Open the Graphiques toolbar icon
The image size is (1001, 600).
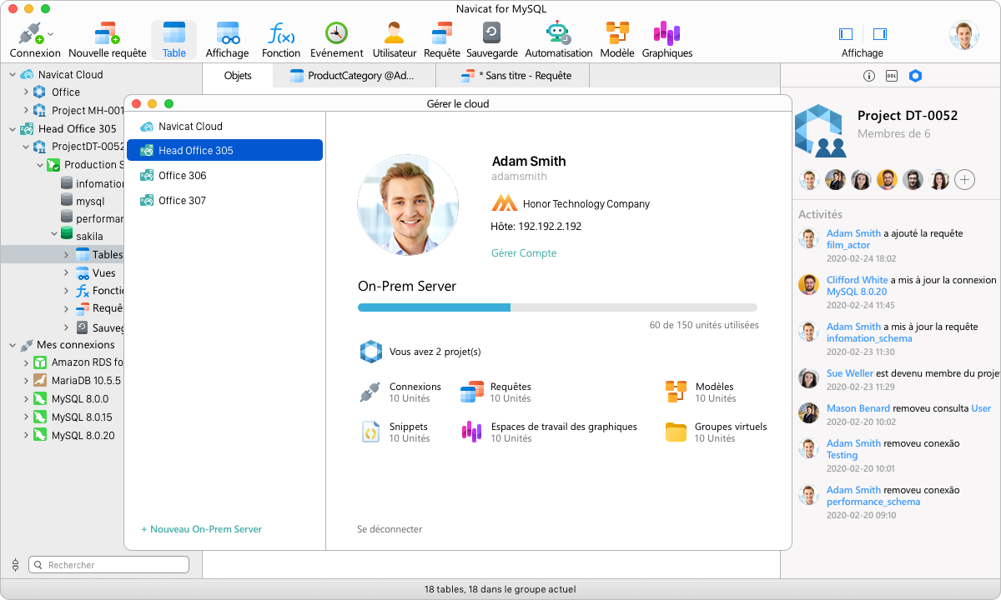666,33
